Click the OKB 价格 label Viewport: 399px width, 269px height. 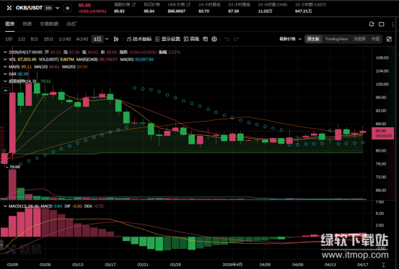[x=177, y=4]
